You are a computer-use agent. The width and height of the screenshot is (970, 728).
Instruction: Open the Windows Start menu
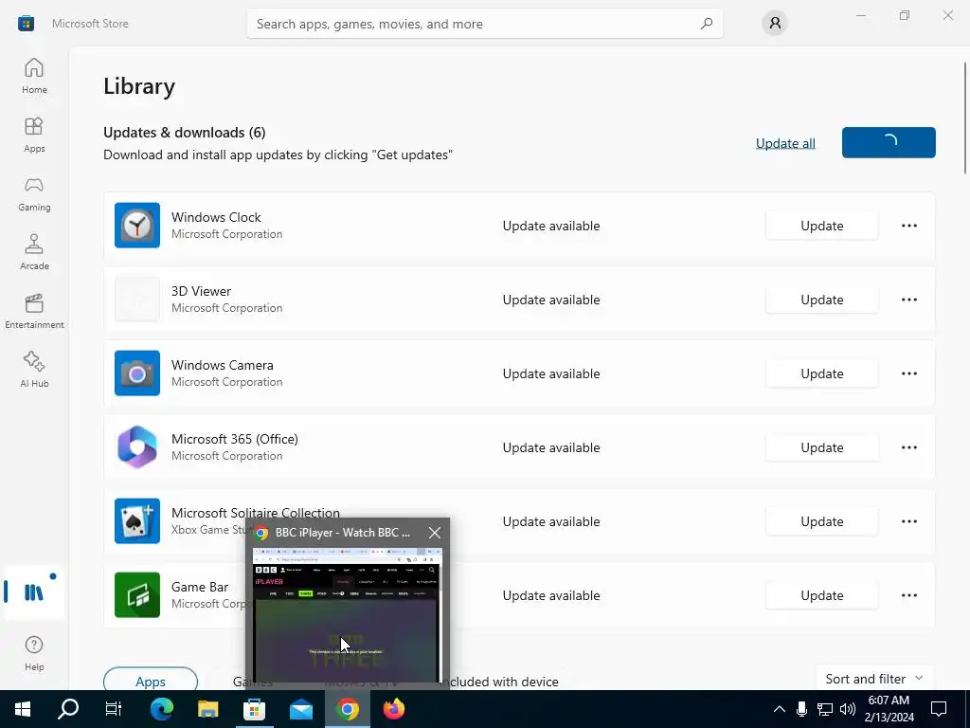pos(23,709)
